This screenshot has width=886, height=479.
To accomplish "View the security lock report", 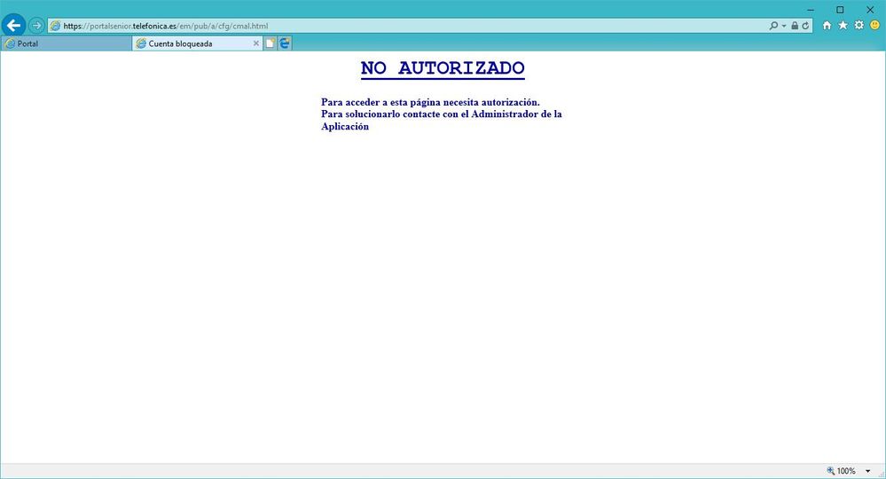I will (x=795, y=26).
